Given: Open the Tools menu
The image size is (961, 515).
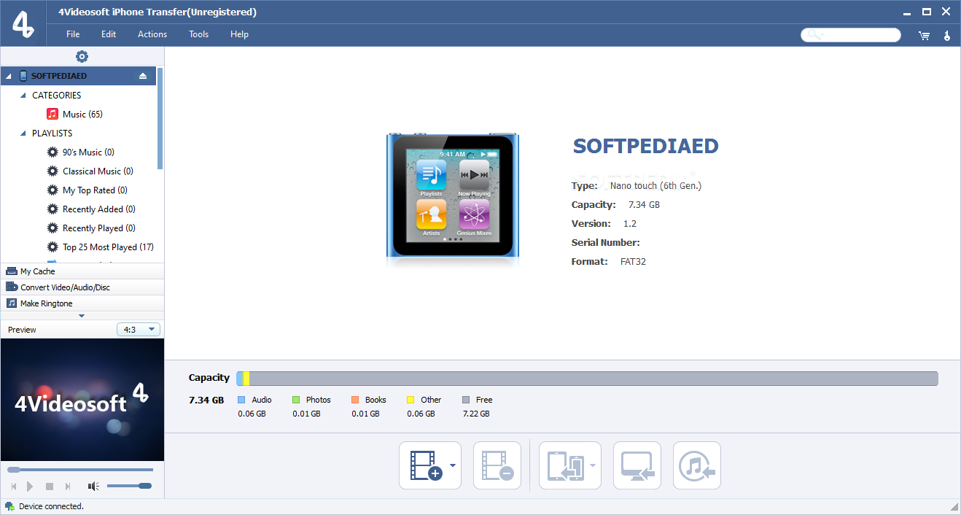Looking at the screenshot, I should pos(198,34).
